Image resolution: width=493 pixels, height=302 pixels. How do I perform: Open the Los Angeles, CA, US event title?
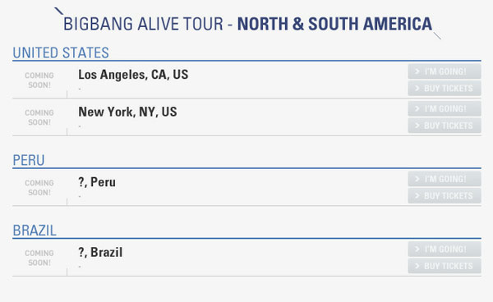133,75
